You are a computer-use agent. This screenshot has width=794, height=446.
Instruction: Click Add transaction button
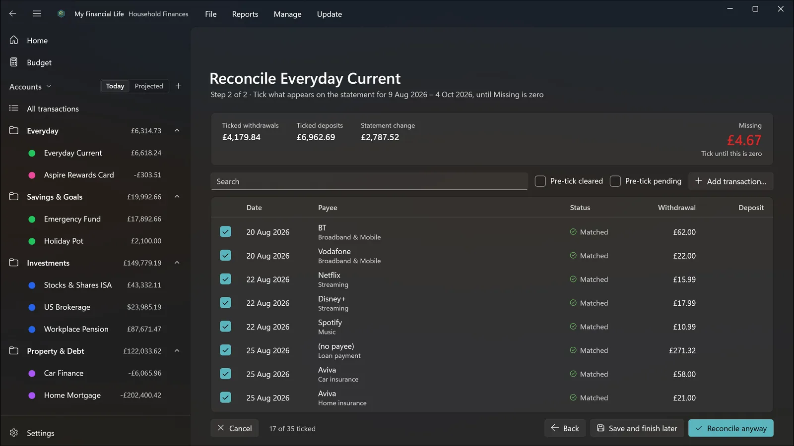[730, 181]
